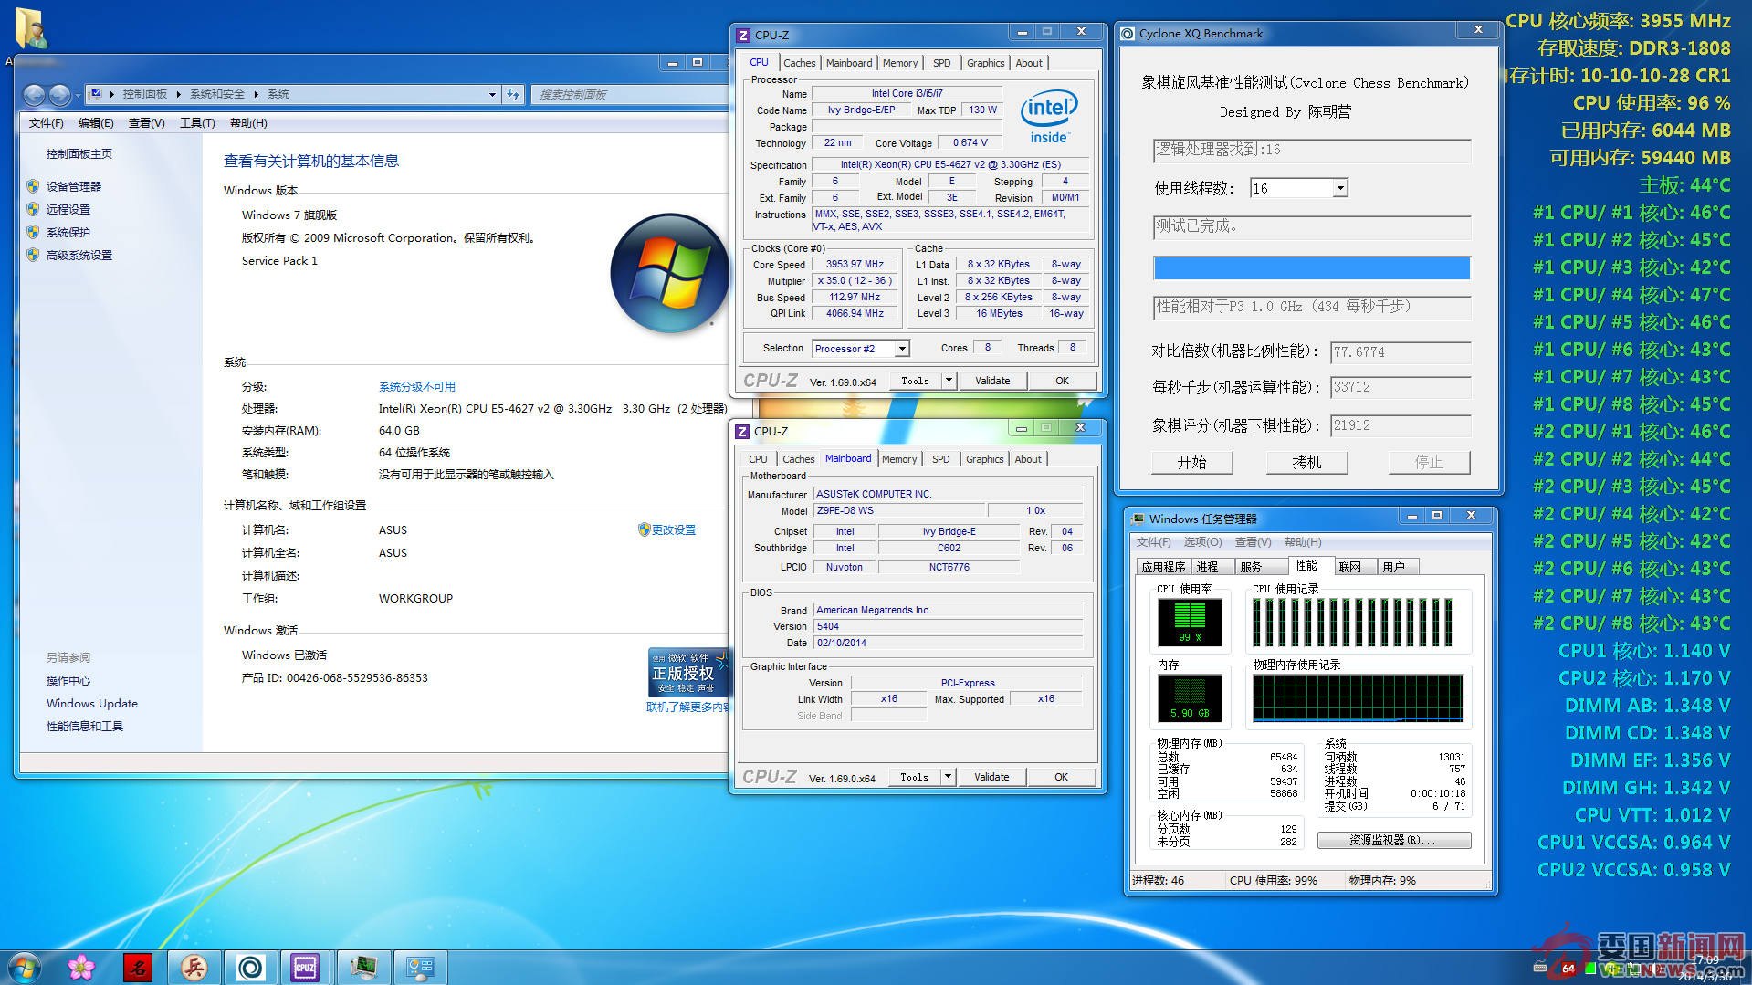Open Windows Update link in sidebar

92,703
